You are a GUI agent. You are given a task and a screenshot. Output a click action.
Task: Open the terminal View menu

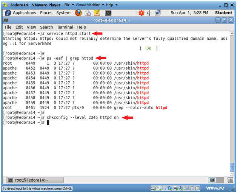point(31,27)
